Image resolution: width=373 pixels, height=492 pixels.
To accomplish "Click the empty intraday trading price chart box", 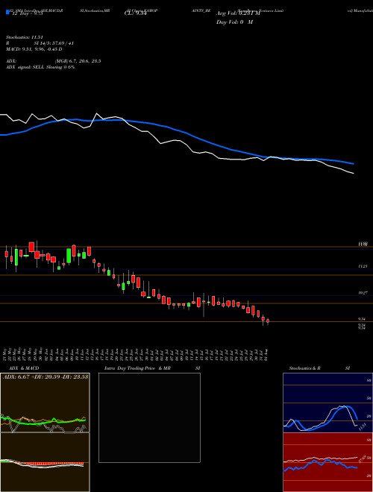I will click(x=149, y=417).
